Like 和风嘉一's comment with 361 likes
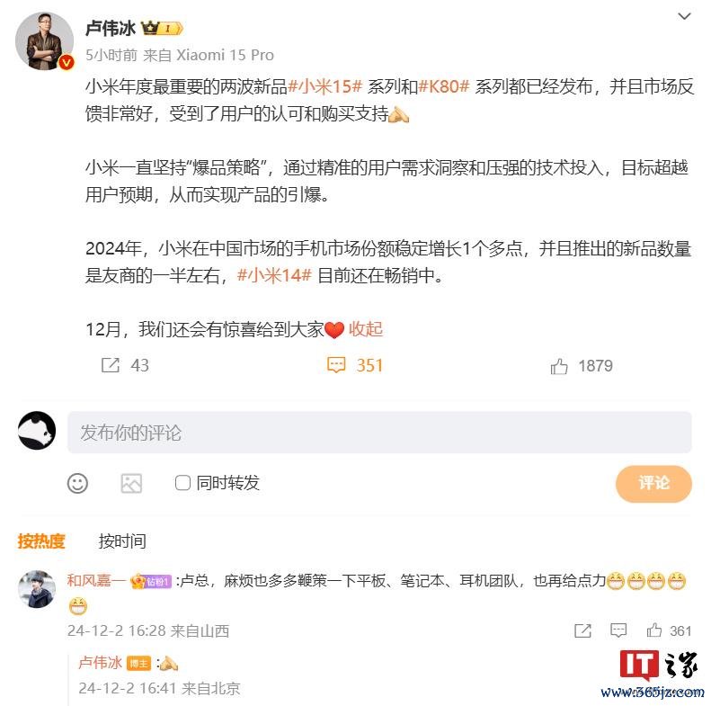 [x=653, y=630]
